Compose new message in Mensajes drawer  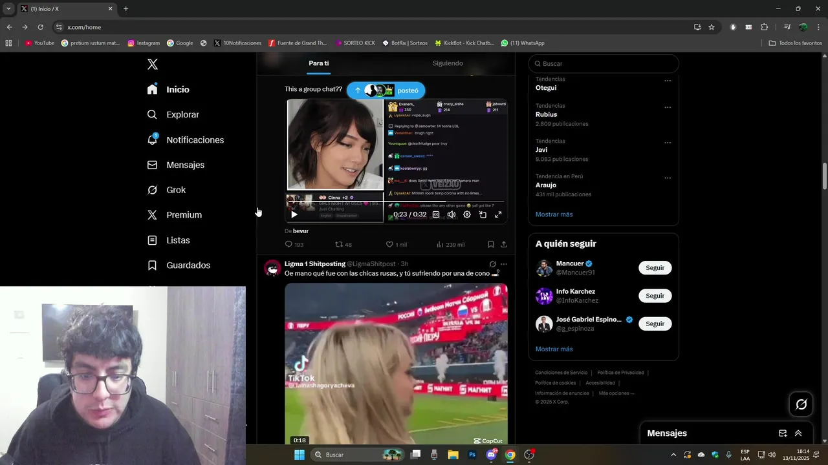(x=783, y=433)
